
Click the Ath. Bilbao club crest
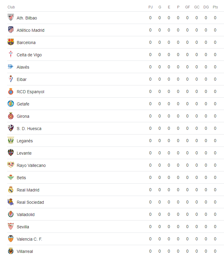(x=11, y=17)
